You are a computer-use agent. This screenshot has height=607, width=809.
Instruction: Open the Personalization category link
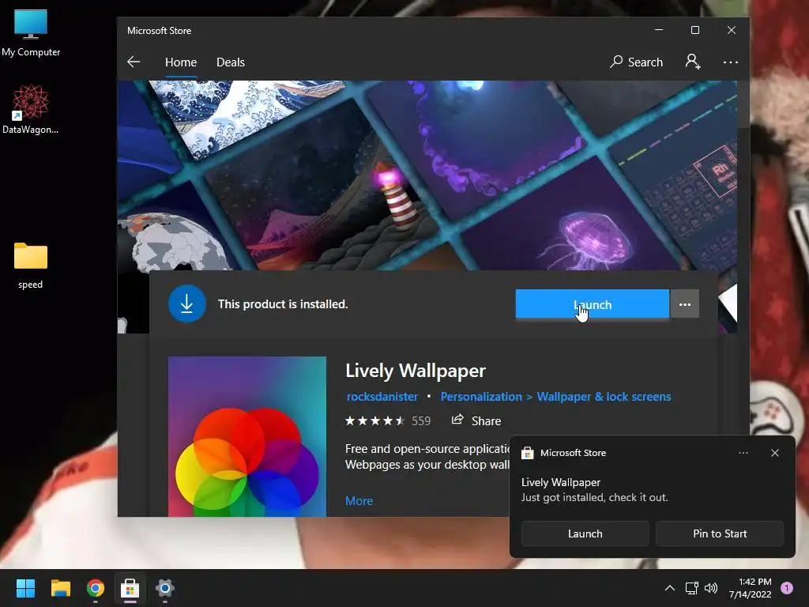(x=481, y=397)
